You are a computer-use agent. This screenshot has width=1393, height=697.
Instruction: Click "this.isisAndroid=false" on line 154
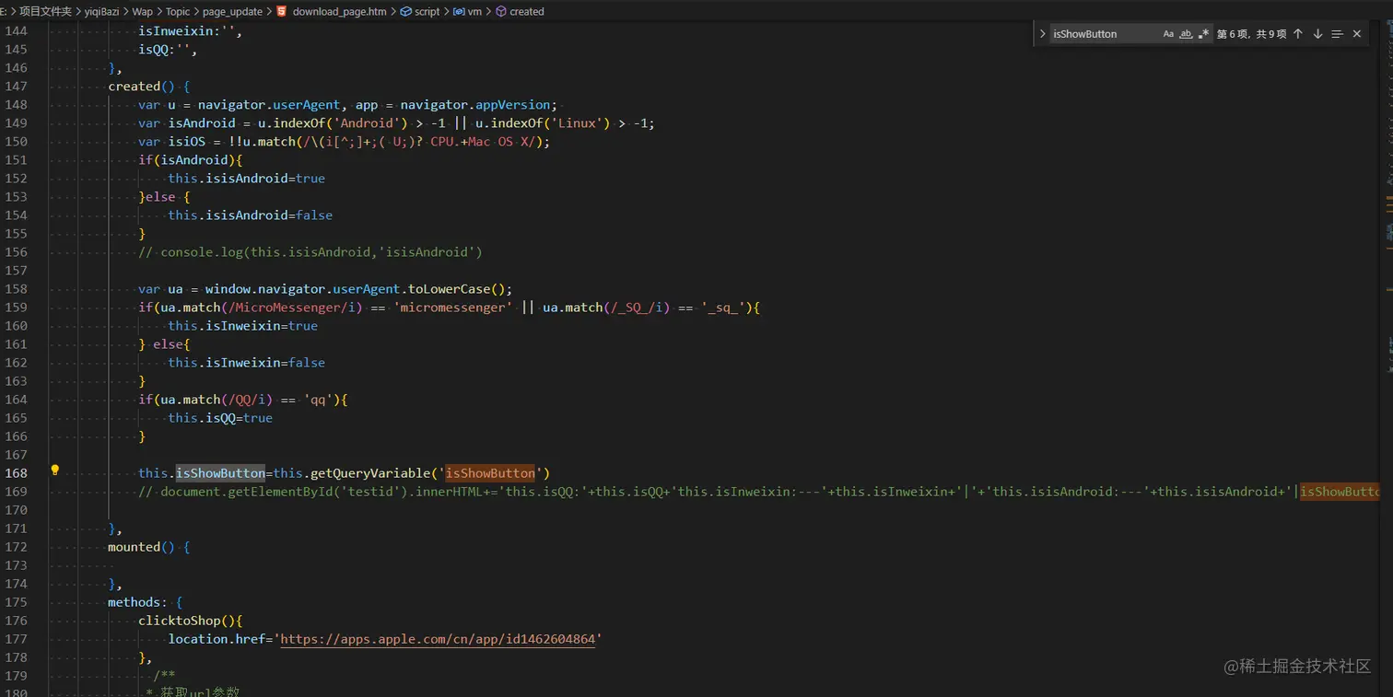[x=251, y=215]
